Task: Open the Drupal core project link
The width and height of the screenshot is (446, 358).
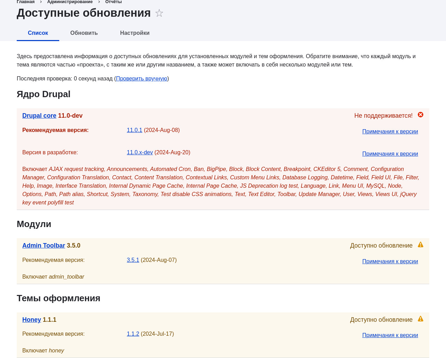Action: tap(39, 116)
